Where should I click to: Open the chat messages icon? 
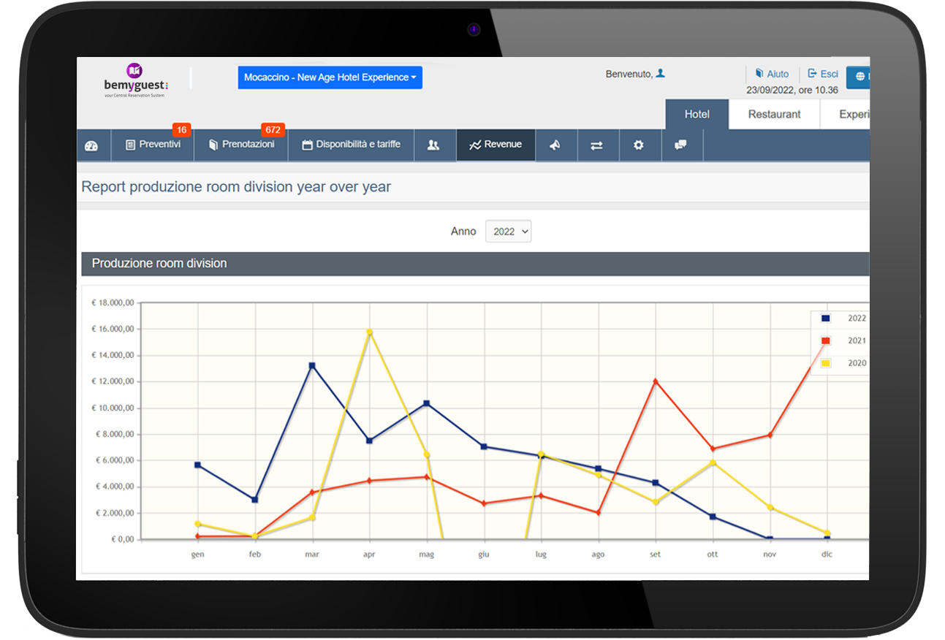pos(680,145)
